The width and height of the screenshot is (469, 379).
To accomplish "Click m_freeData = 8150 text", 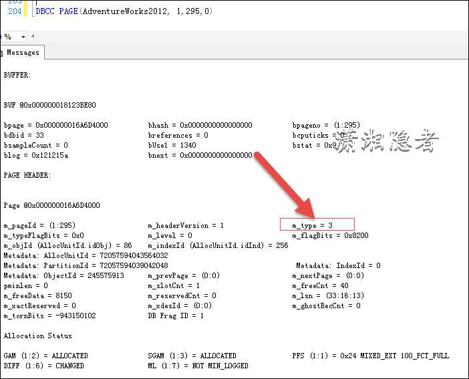I will coord(37,295).
